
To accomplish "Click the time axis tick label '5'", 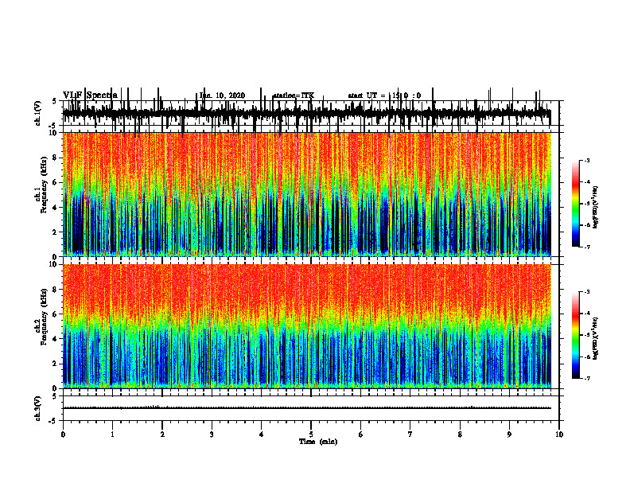I will tap(311, 434).
